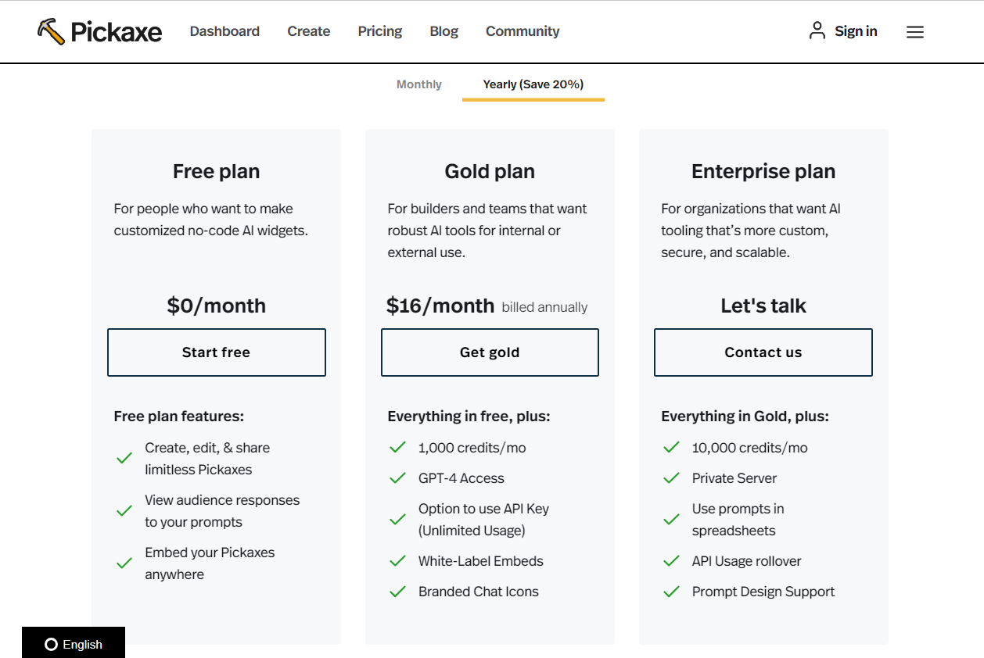Click the checkmark beside Embed your Pickaxes
Viewport: 984px width, 658px height.
124,563
